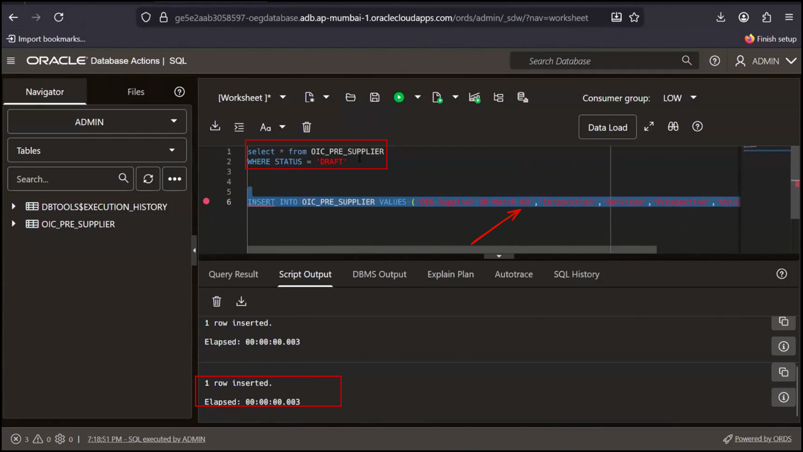Open the Autotrace results tab
The width and height of the screenshot is (803, 452).
point(514,275)
